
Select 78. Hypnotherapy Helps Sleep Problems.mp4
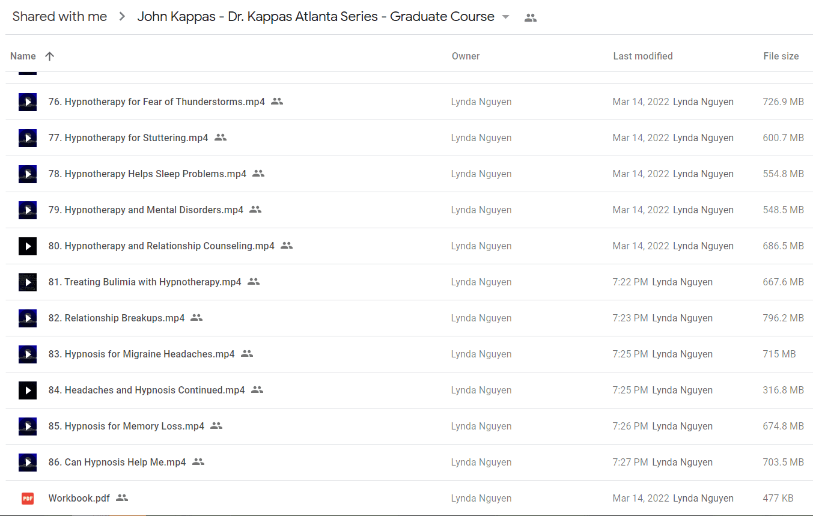pos(147,174)
